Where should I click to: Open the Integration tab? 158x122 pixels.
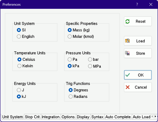(50, 117)
